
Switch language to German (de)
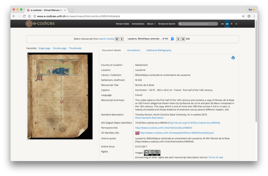[x=222, y=24]
